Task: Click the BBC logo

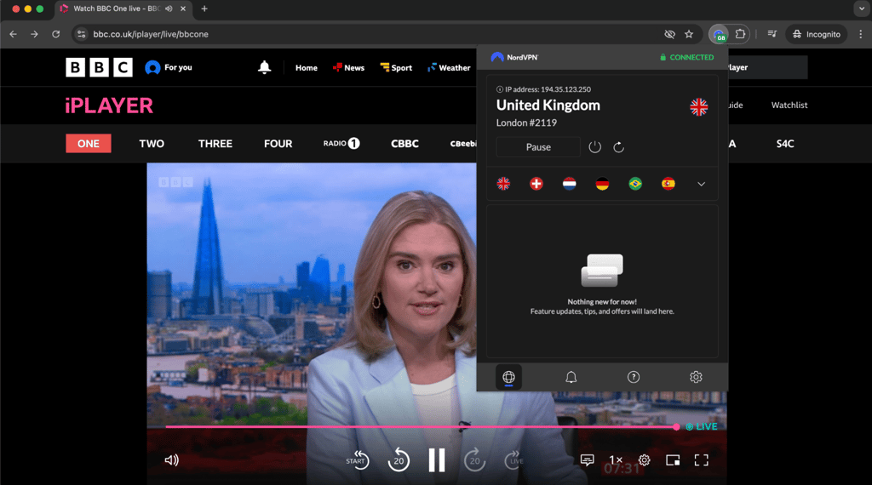Action: [99, 67]
